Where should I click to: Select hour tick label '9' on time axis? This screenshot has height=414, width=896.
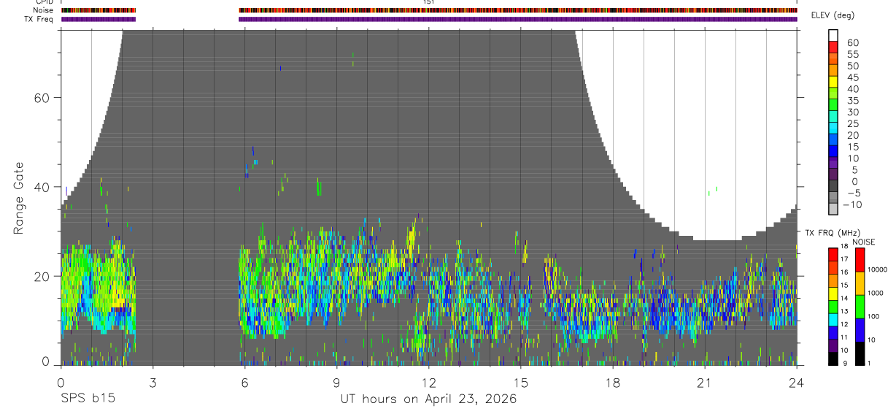tap(336, 382)
